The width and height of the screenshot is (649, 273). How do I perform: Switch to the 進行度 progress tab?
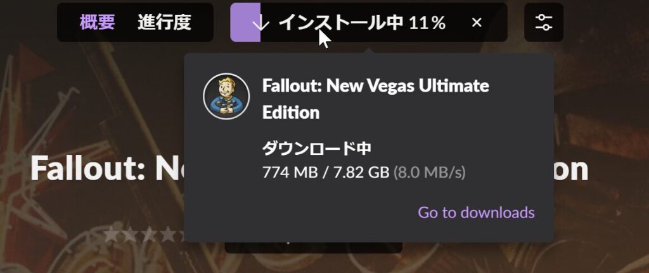164,22
